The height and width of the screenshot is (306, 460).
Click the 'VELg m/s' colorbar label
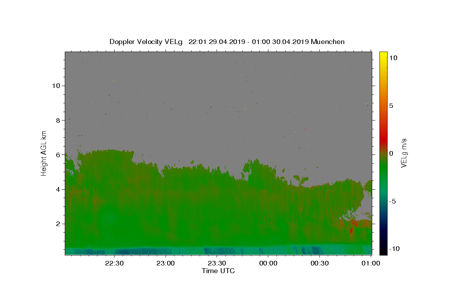404,153
